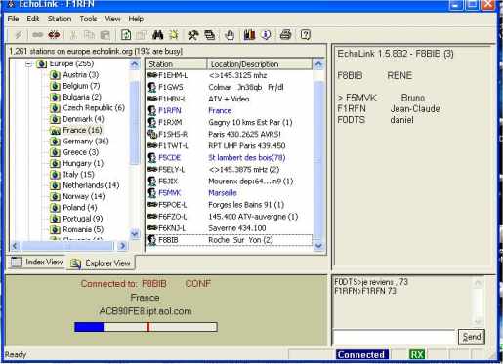Click the lightning Connect toolbar icon
Image resolution: width=503 pixels, height=364 pixels.
pyautogui.click(x=19, y=35)
